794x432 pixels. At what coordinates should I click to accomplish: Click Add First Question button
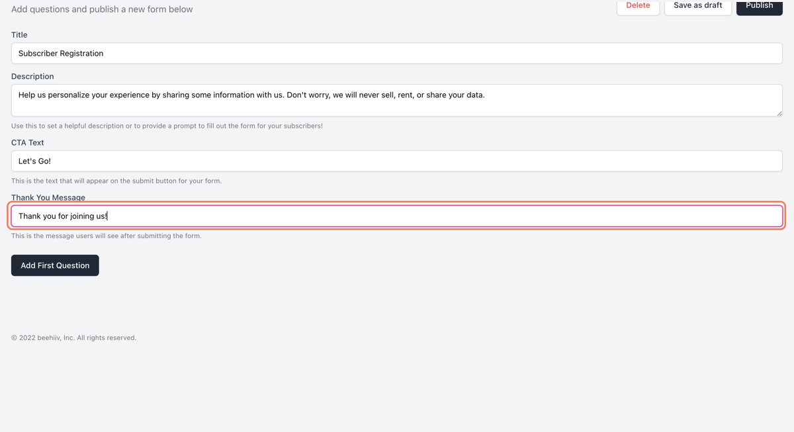coord(55,265)
